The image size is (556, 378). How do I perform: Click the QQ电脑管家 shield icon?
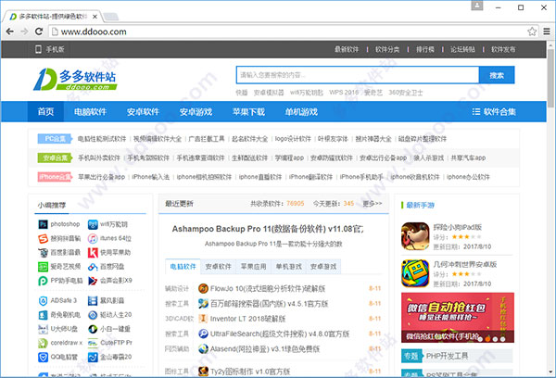coord(43,357)
